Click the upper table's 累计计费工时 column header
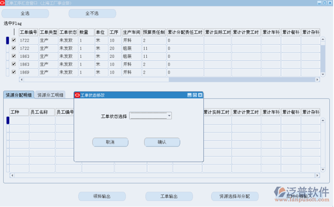334x207 pixels. pyautogui.click(x=246, y=32)
